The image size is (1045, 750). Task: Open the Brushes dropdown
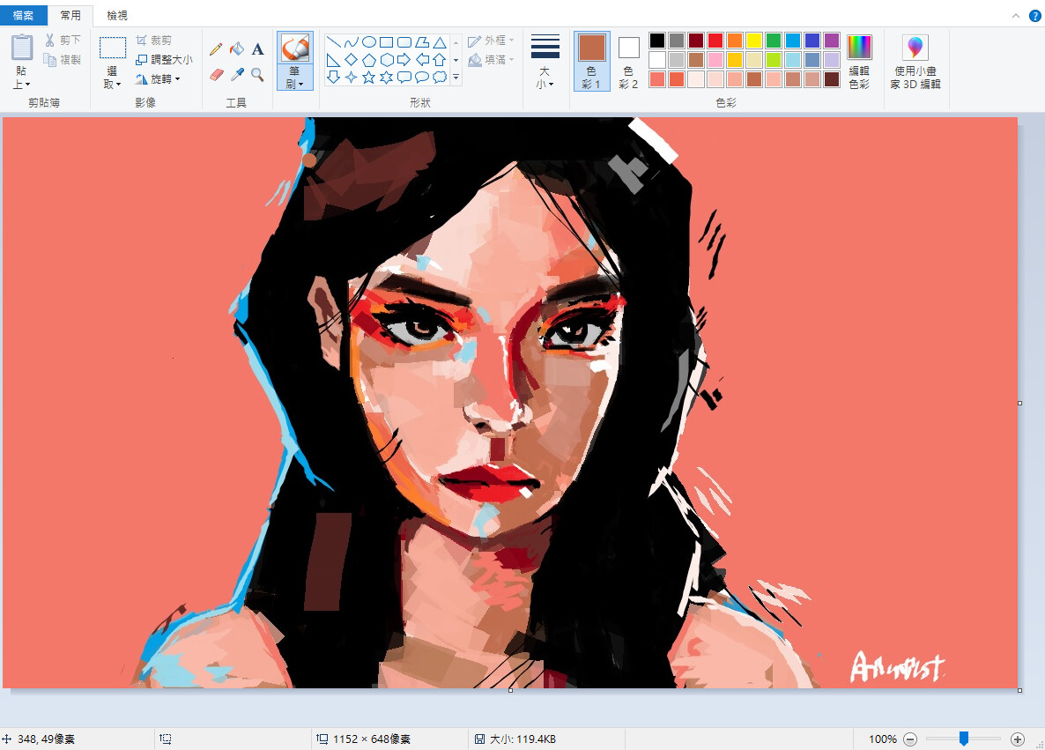point(294,81)
